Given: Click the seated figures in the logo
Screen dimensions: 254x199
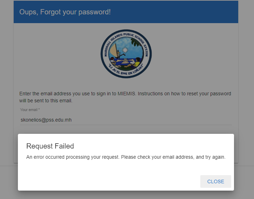Looking at the screenshot, I should tap(125, 61).
